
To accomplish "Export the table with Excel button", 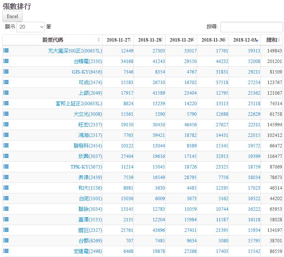I will (12, 16).
